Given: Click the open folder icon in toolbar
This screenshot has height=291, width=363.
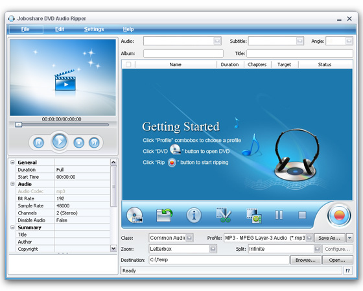Looking at the screenshot, I should click(x=164, y=215).
